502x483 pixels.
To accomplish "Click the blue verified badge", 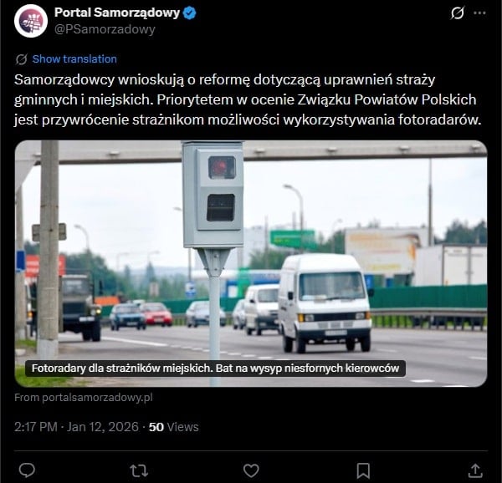I will tap(190, 13).
